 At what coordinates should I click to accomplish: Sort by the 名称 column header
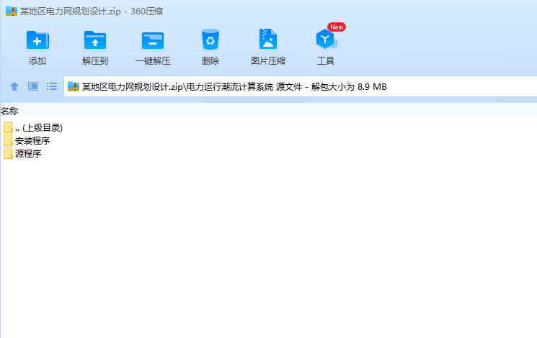[x=9, y=111]
